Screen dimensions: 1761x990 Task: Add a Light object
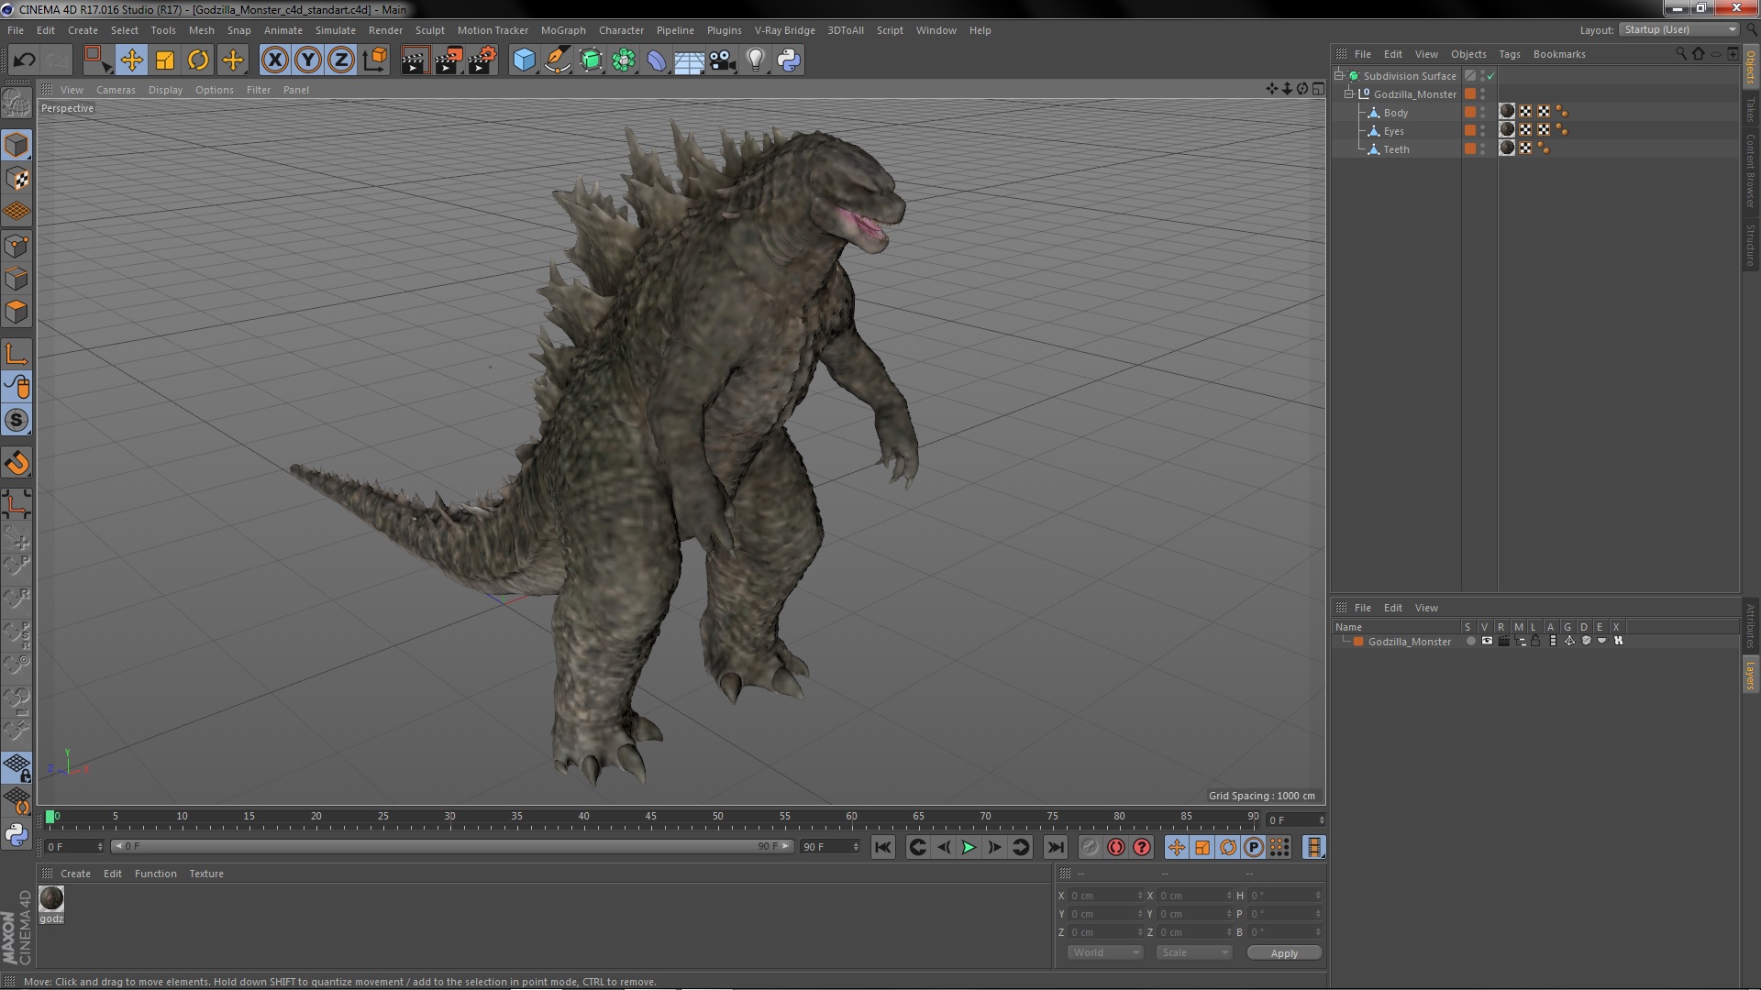coord(756,60)
